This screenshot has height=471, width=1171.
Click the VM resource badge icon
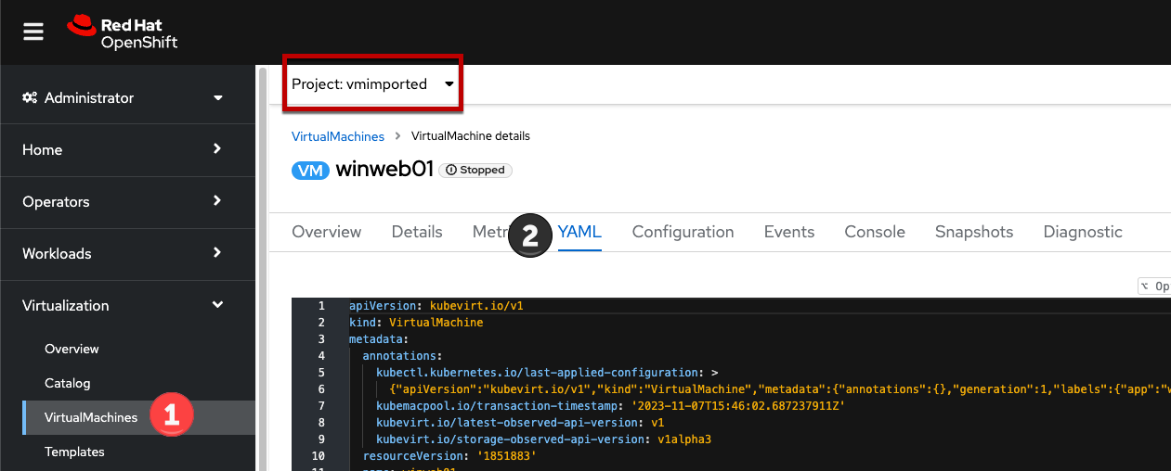pos(310,171)
